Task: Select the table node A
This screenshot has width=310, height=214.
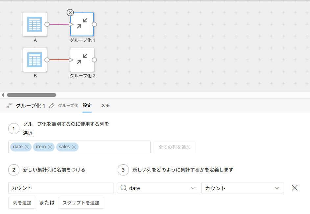Action: click(x=35, y=24)
